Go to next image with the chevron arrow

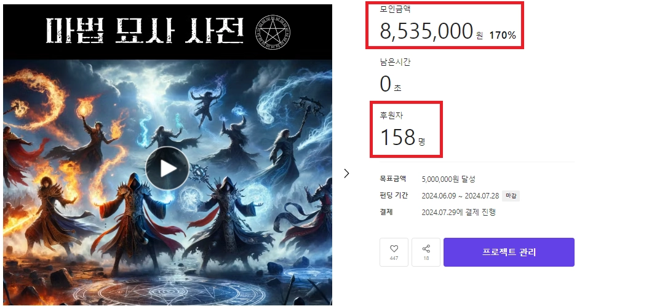346,173
